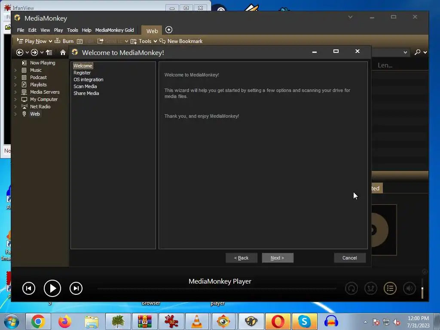This screenshot has height=330, width=440.
Task: Open the MediaMonkey Gold menu
Action: (114, 30)
